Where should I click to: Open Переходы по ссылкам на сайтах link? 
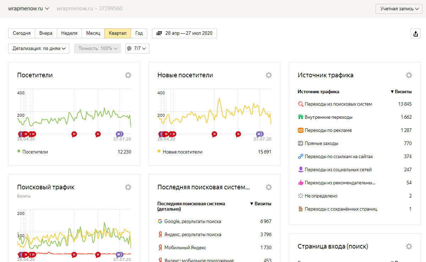[x=339, y=156]
